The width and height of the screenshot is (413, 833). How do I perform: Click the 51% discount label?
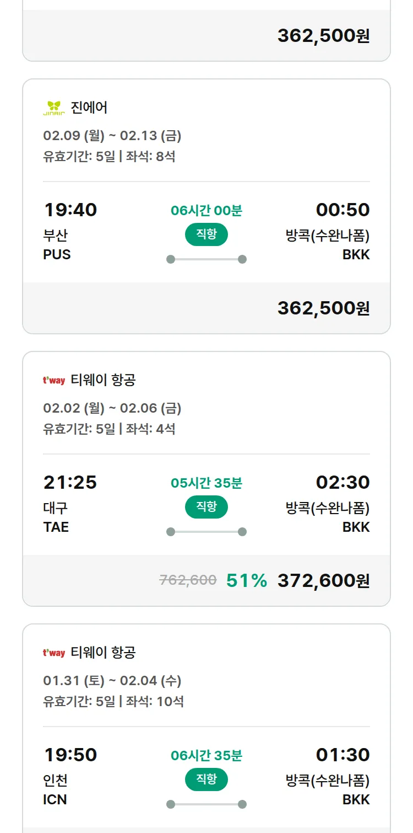[x=247, y=580]
